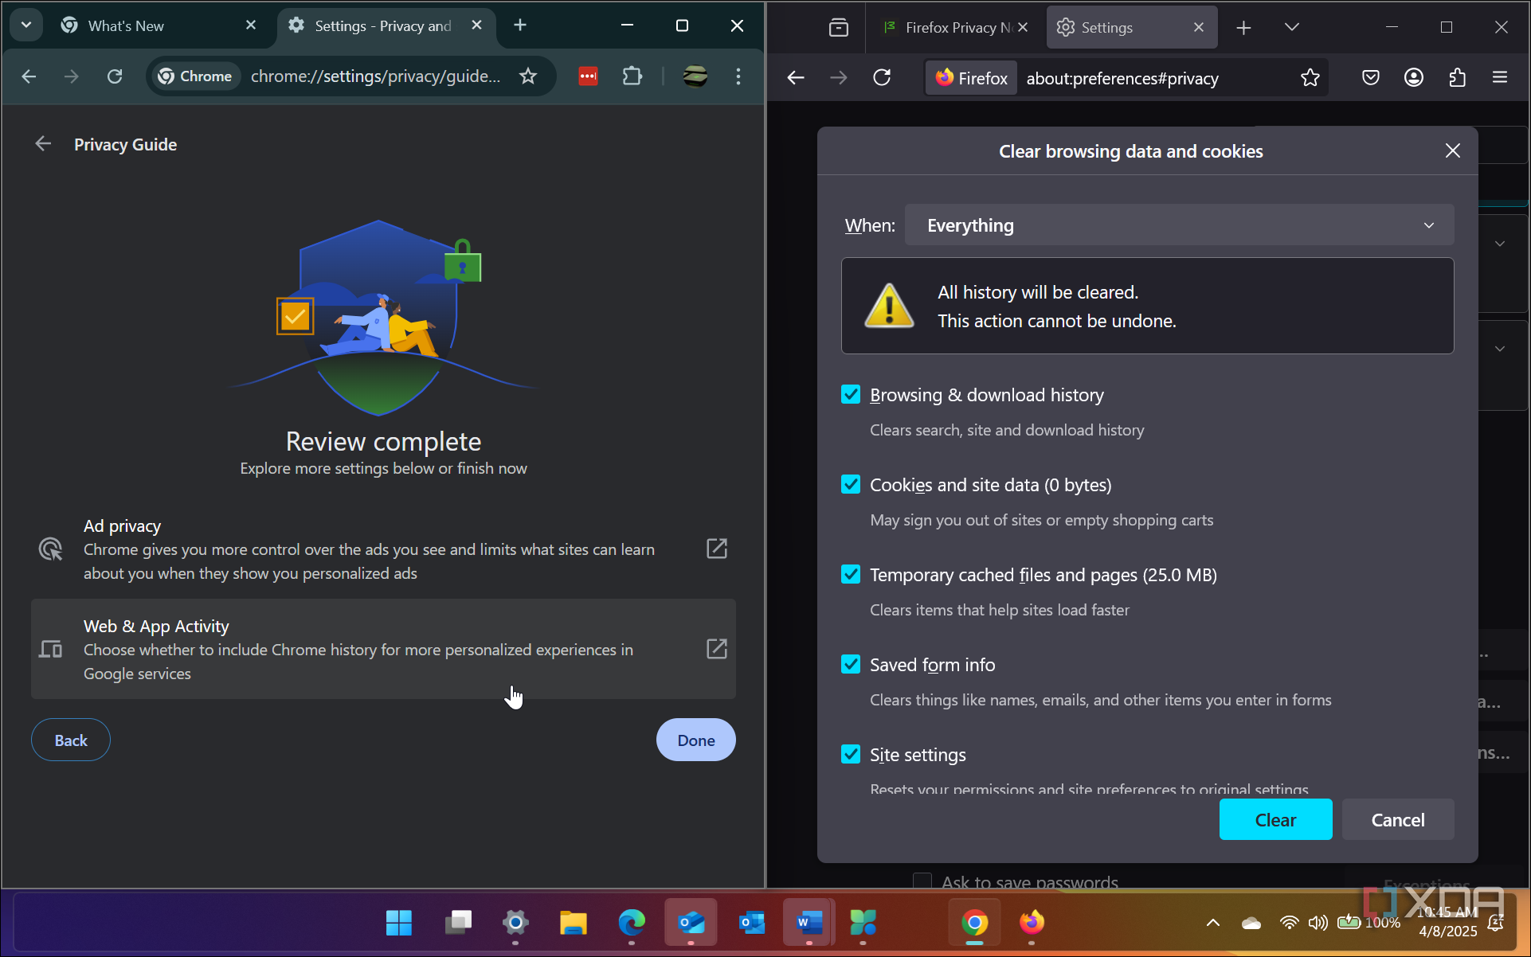This screenshot has width=1531, height=957.
Task: Switch to the What's New tab in Chrome
Action: click(159, 25)
